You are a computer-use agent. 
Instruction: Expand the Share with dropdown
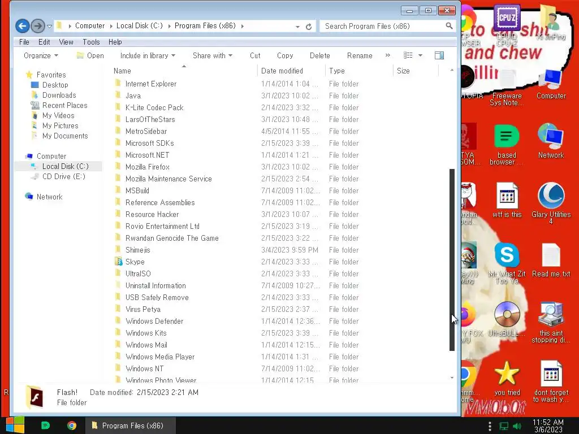(213, 56)
